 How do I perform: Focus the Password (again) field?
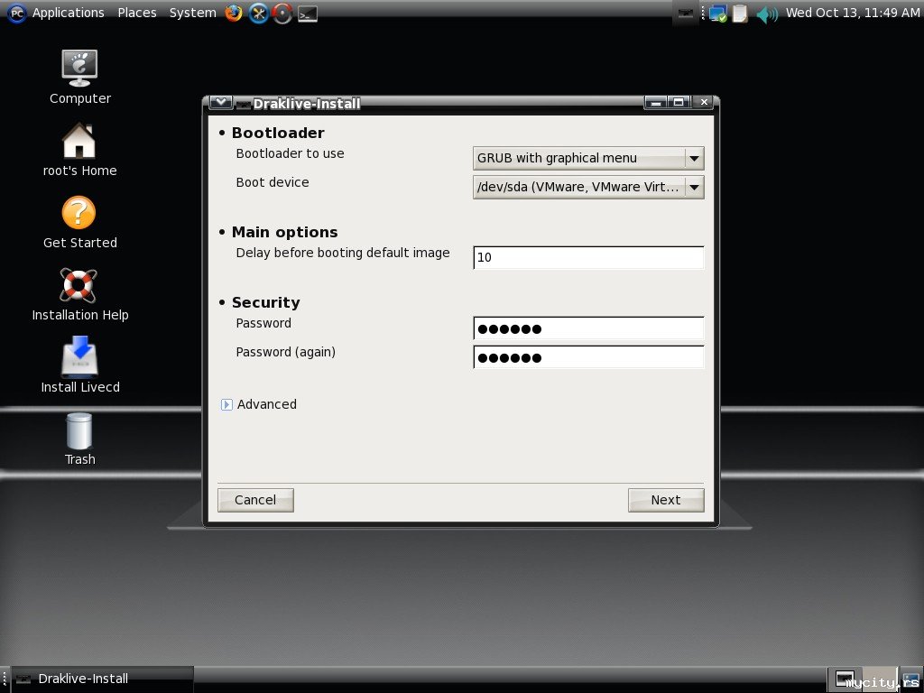588,357
